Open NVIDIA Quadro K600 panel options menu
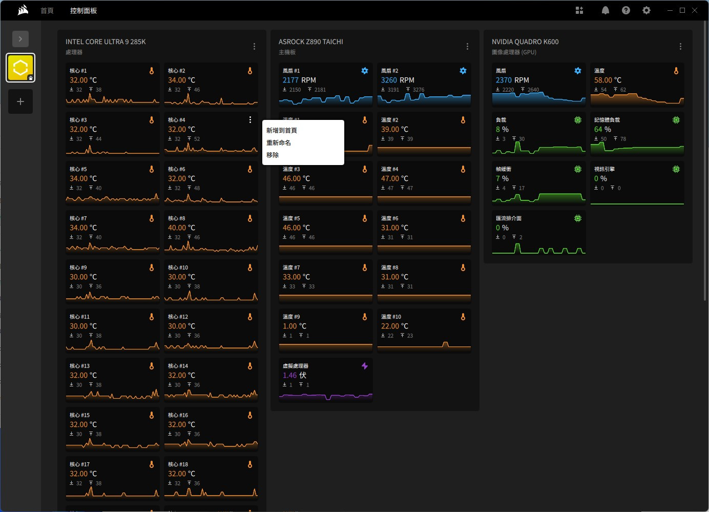The image size is (709, 512). pos(680,46)
